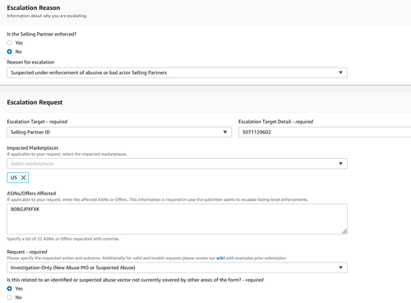Select No for abuse vector question
This screenshot has width=411, height=303.
(x=10, y=297)
